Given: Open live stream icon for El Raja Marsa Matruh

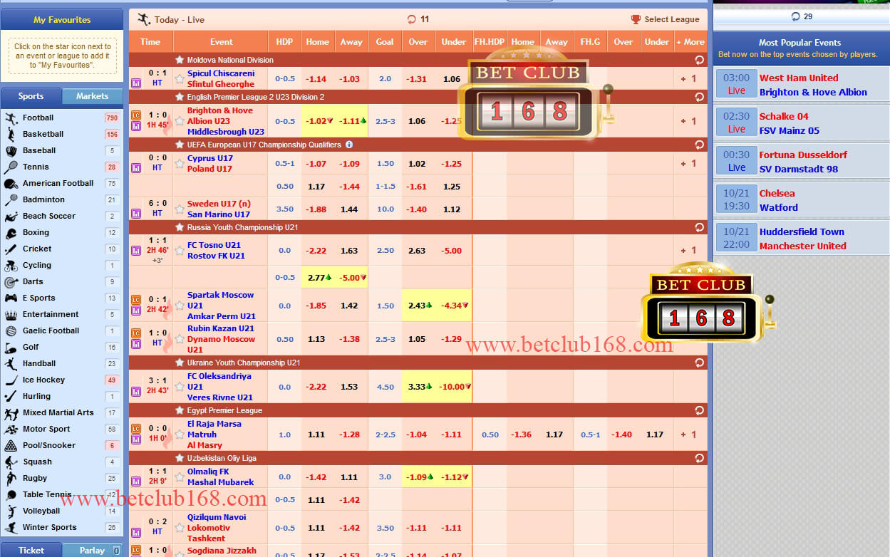Looking at the screenshot, I should click(136, 428).
